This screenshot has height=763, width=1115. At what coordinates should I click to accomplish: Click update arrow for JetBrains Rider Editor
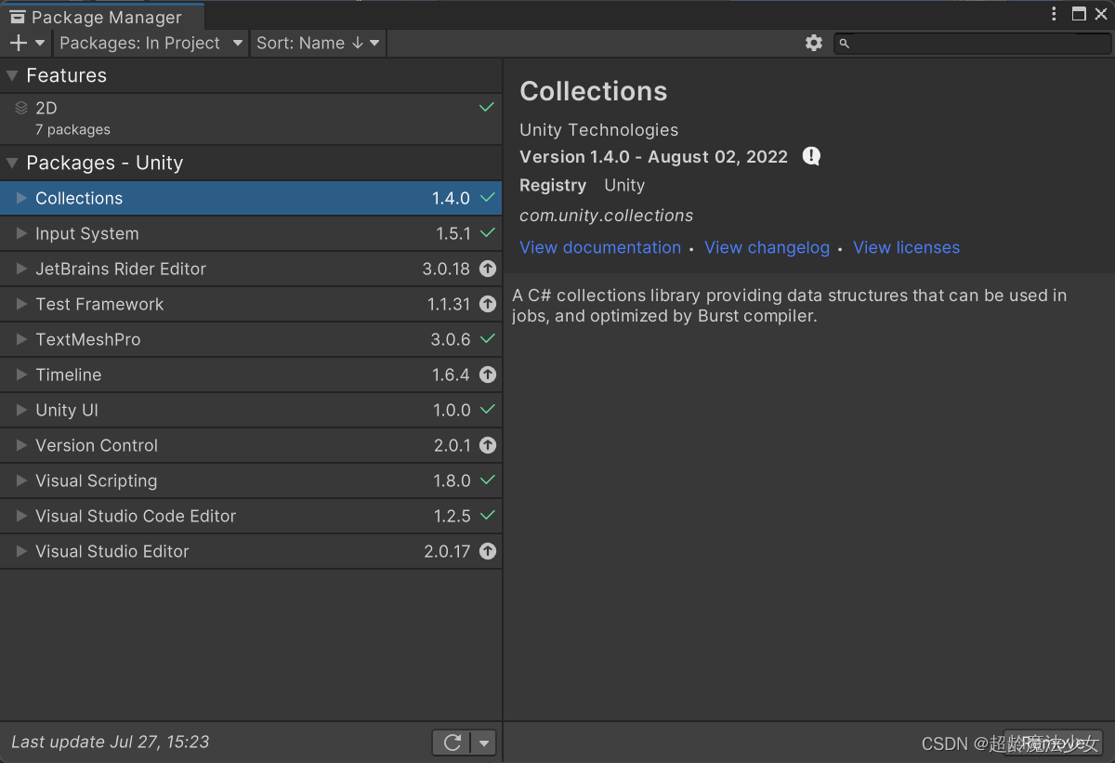(488, 269)
